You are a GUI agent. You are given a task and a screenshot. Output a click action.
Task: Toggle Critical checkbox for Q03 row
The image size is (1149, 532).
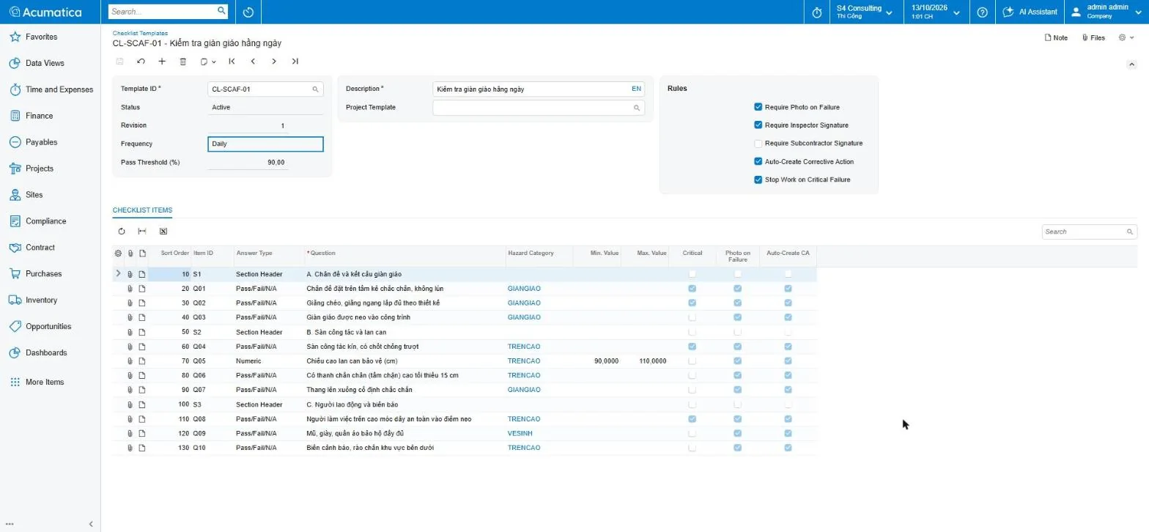[692, 317]
